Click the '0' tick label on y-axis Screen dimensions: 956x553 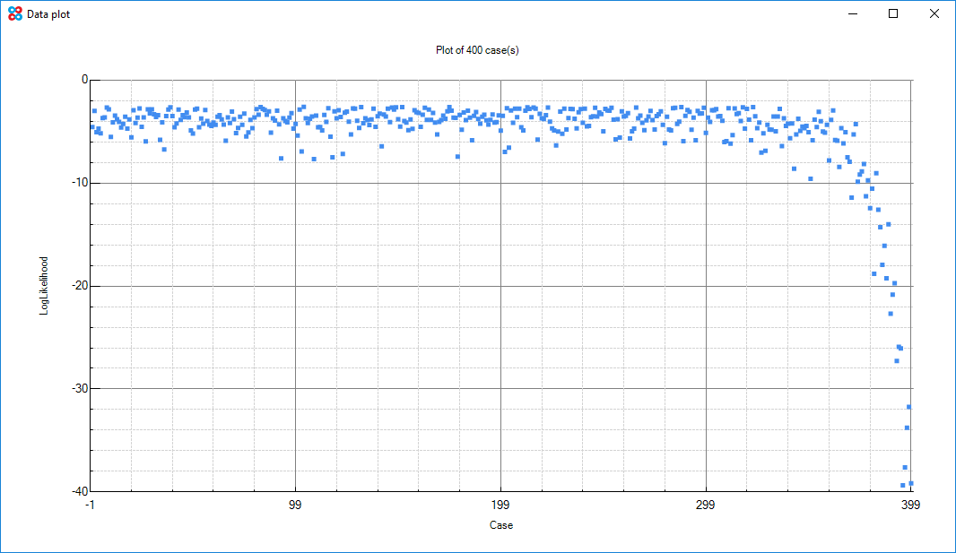[85, 79]
